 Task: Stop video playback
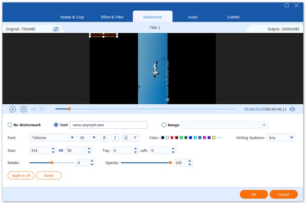coord(23,109)
